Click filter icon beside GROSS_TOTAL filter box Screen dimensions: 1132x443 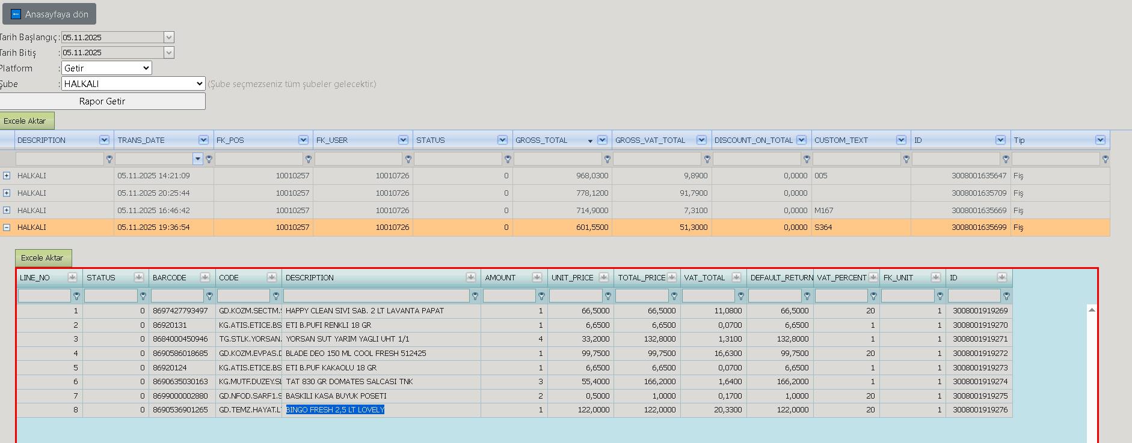pyautogui.click(x=608, y=159)
